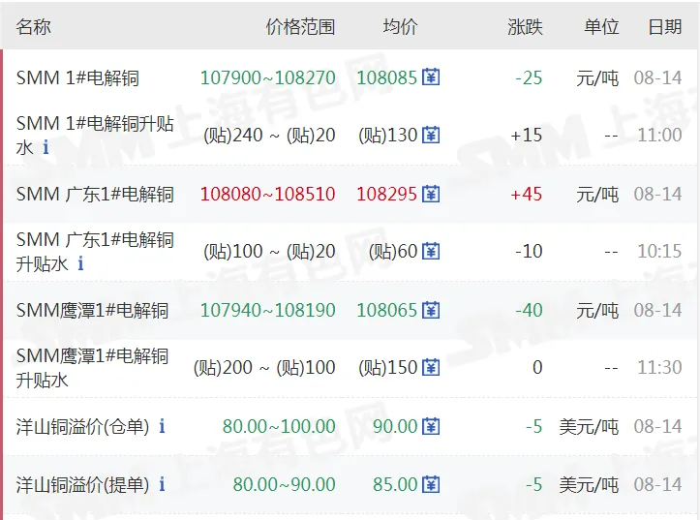
Task: Open the SMM 1#电解铜 product link
Action: click(x=77, y=77)
